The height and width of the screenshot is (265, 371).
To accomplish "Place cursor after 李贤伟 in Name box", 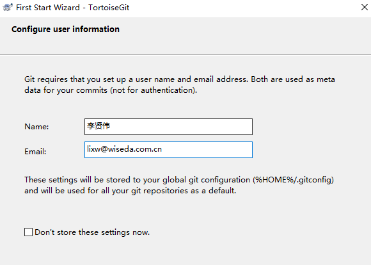I will click(x=111, y=125).
